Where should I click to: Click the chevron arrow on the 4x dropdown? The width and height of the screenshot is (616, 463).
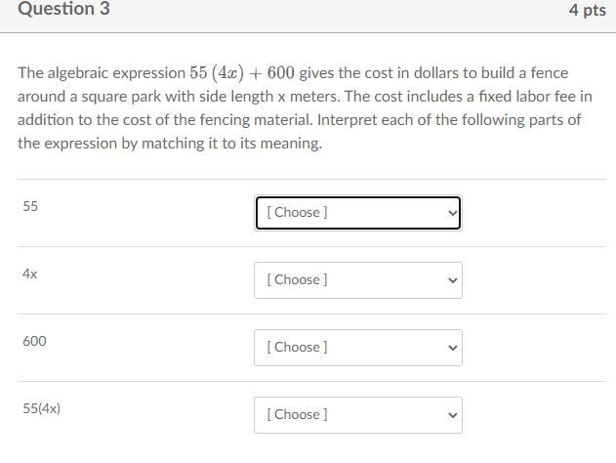tap(452, 280)
